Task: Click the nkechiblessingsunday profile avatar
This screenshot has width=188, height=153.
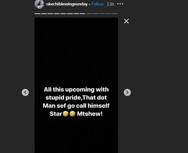Action: tap(39, 4)
